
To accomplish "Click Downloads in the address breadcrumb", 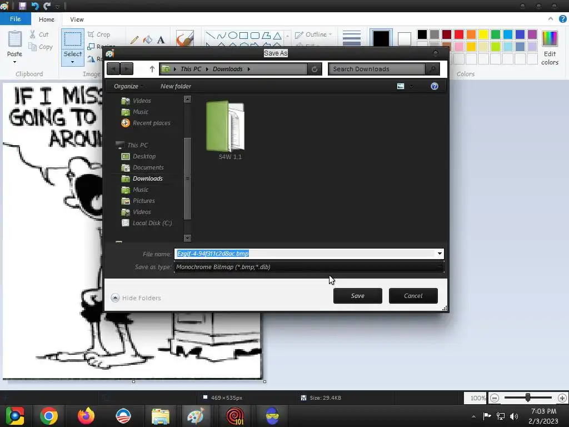I will [227, 69].
